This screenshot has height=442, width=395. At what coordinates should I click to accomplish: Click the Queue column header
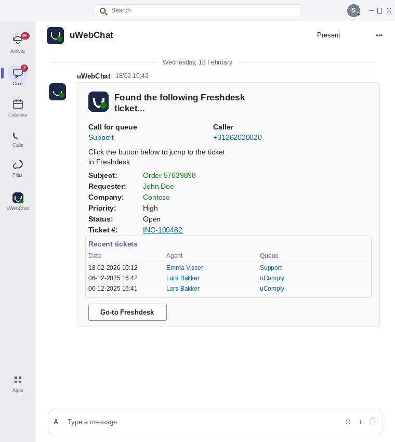click(x=269, y=256)
